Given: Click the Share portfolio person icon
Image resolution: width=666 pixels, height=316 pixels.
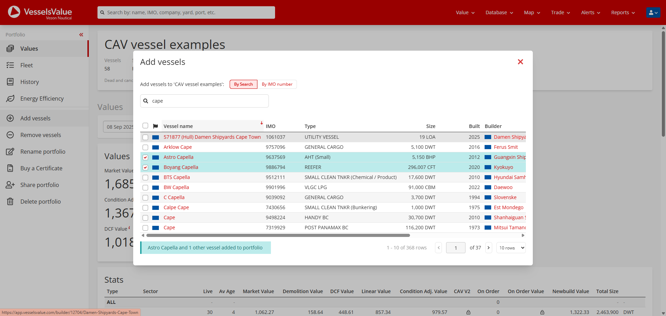Looking at the screenshot, I should point(10,185).
